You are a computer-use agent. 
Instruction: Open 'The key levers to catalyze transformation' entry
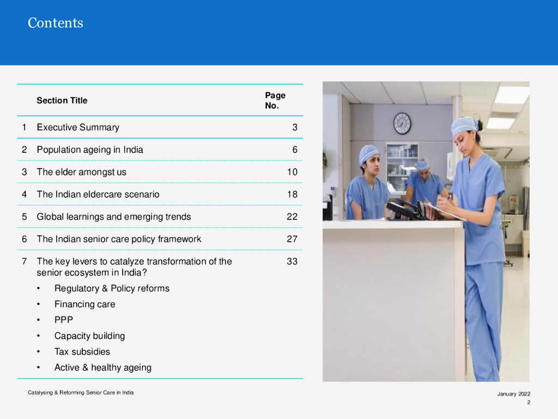click(134, 267)
